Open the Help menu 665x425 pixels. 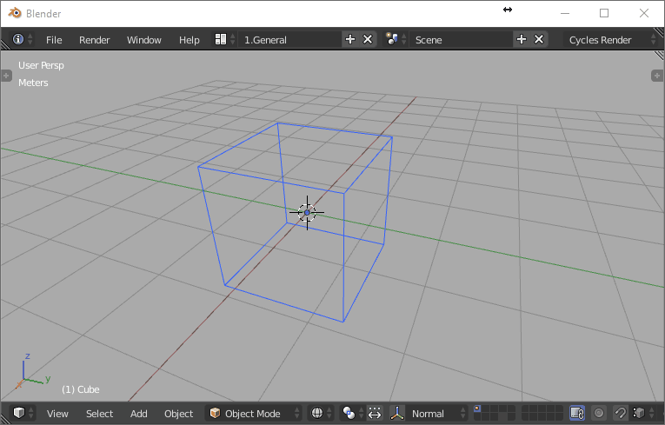pos(190,40)
